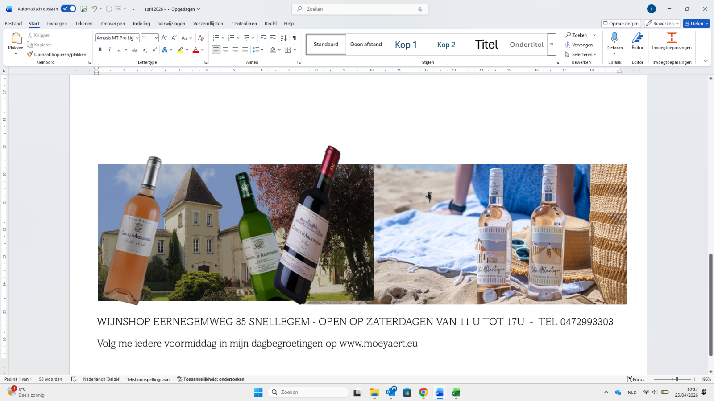714x401 pixels.
Task: Toggle italic formatting button
Action: coord(109,50)
